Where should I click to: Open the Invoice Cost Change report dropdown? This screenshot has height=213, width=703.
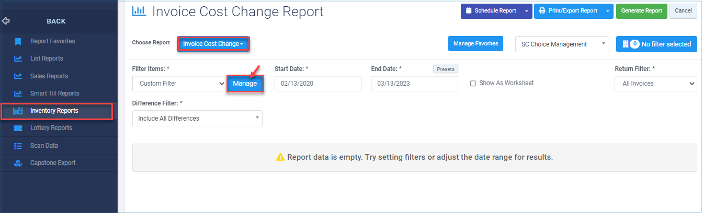pos(213,44)
